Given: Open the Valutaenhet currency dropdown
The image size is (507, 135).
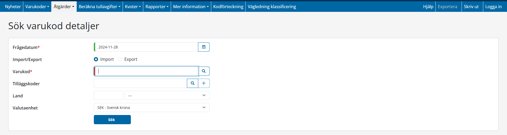Looking at the screenshot, I should tap(151, 108).
